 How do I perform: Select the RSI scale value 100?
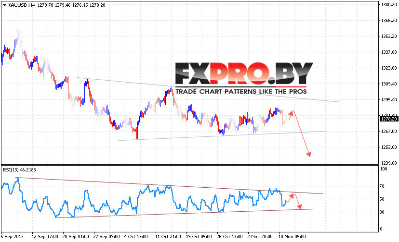point(384,169)
